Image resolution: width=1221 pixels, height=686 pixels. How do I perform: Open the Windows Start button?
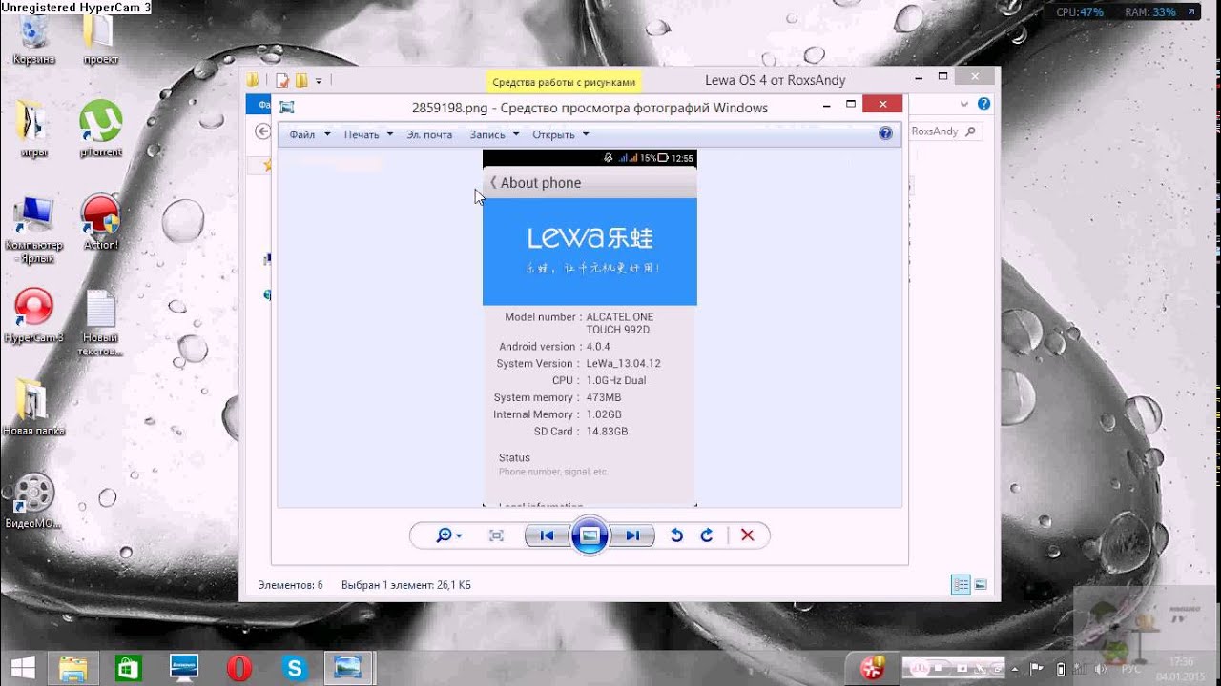pos(23,668)
